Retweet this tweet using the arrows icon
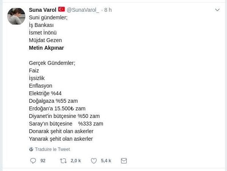Image resolution: width=227 pixels, height=171 pixels. click(63, 161)
